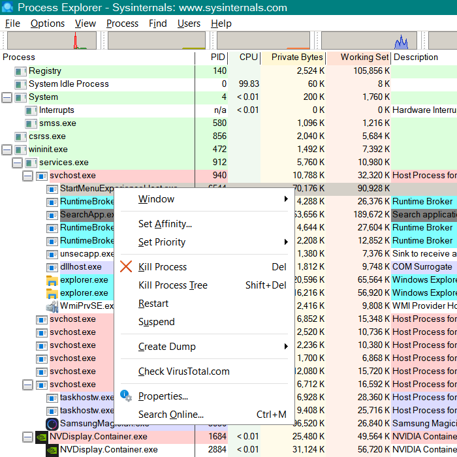The height and width of the screenshot is (457, 457).
Task: Open the Help menu
Action: point(221,24)
